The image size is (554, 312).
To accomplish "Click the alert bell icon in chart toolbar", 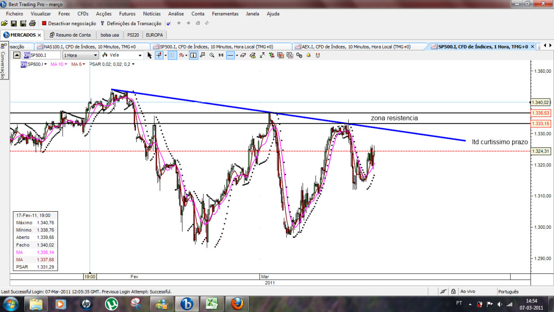I will point(308,55).
